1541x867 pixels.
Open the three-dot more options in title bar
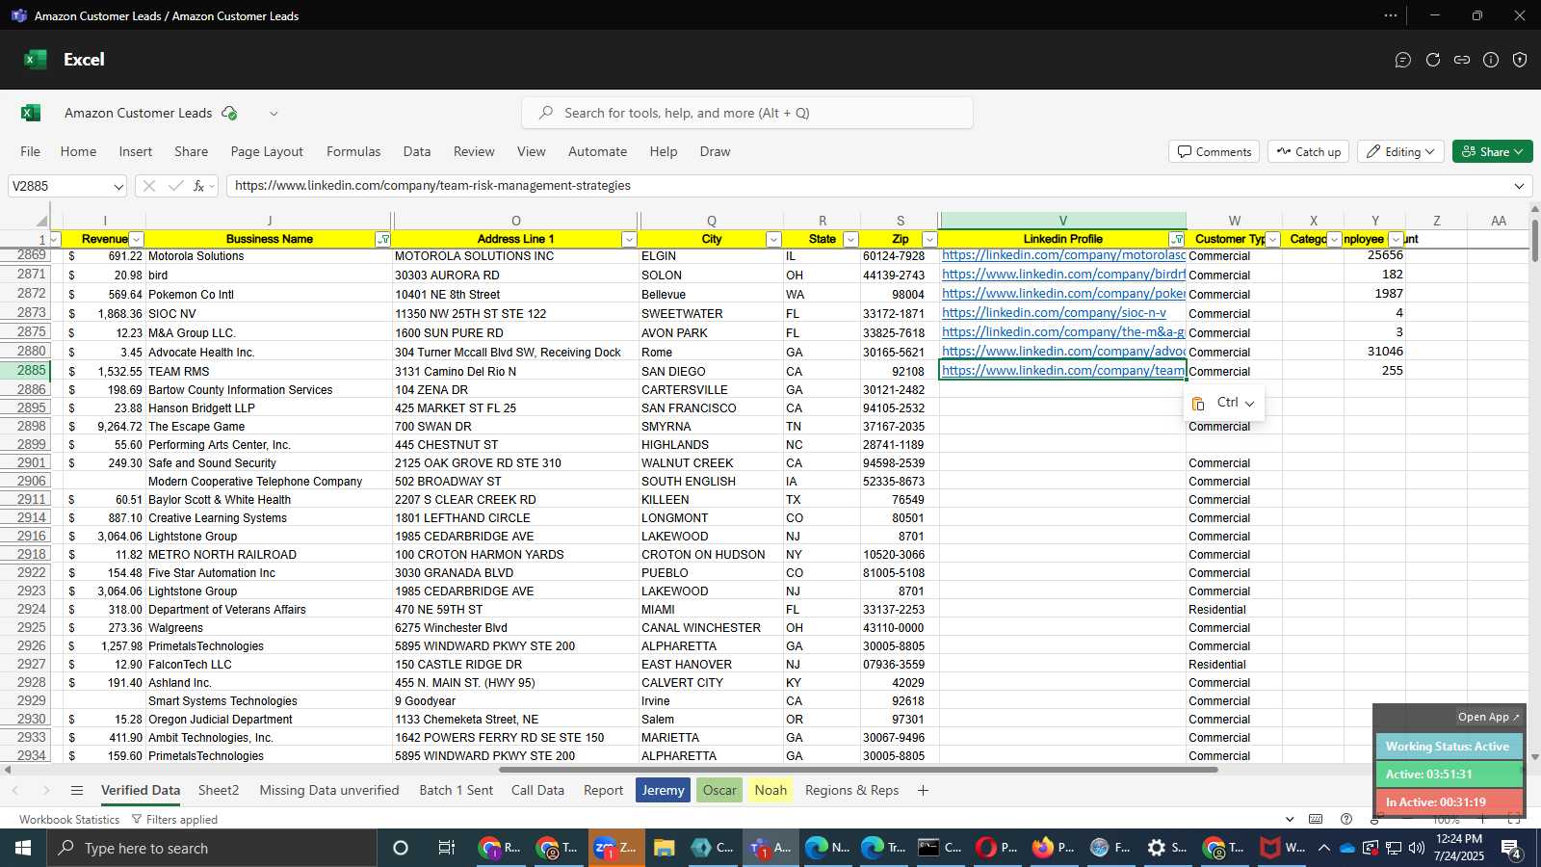(x=1391, y=15)
